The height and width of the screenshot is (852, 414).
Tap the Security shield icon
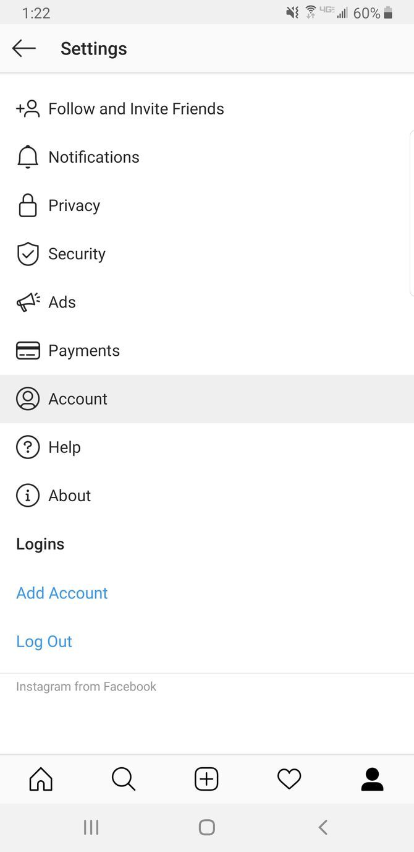point(28,254)
